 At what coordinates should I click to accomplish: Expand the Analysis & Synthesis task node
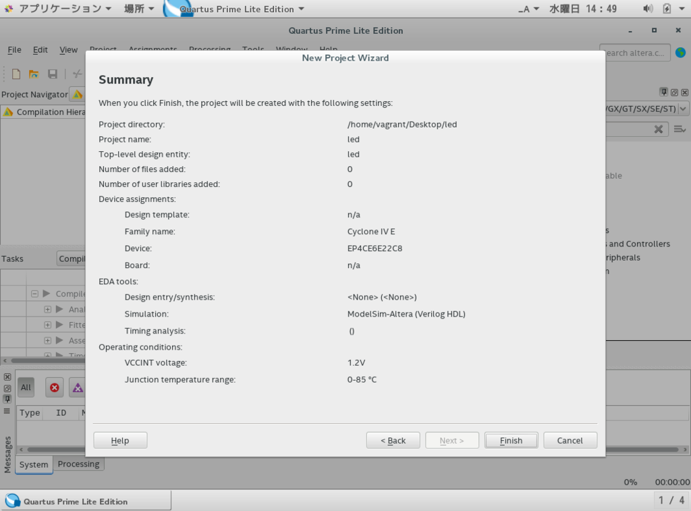click(48, 310)
